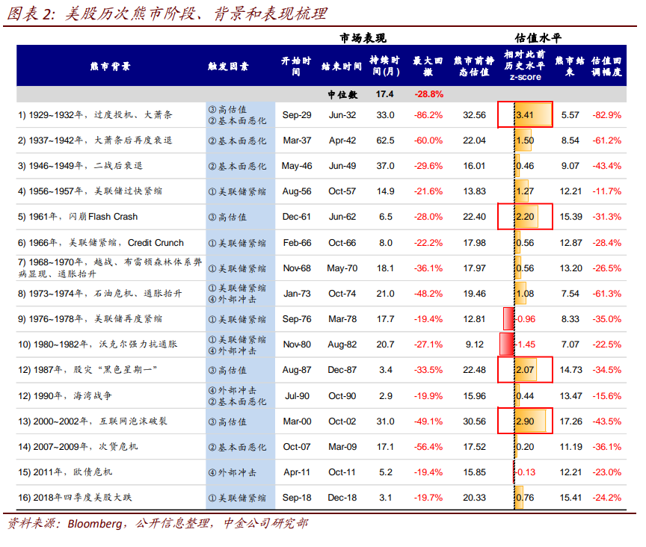Image resolution: width=646 pixels, height=547 pixels.
Task: Click the '熊市前静态估值' column header
Action: pyautogui.click(x=474, y=67)
